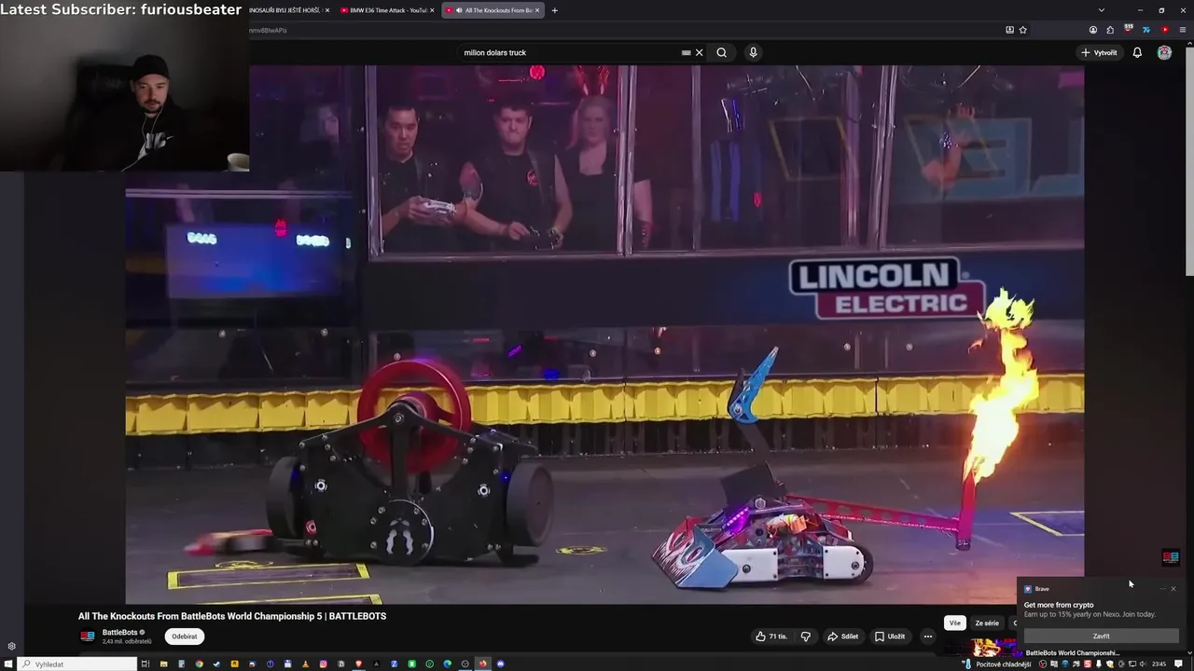This screenshot has height=671, width=1194.
Task: Select the All The Knockouts From BattleBots tab
Action: 493,10
